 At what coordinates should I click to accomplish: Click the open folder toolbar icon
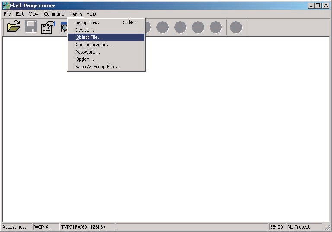tap(13, 26)
